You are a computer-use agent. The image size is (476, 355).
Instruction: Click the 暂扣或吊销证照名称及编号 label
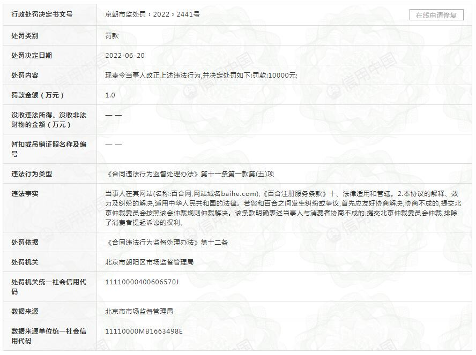(49, 149)
